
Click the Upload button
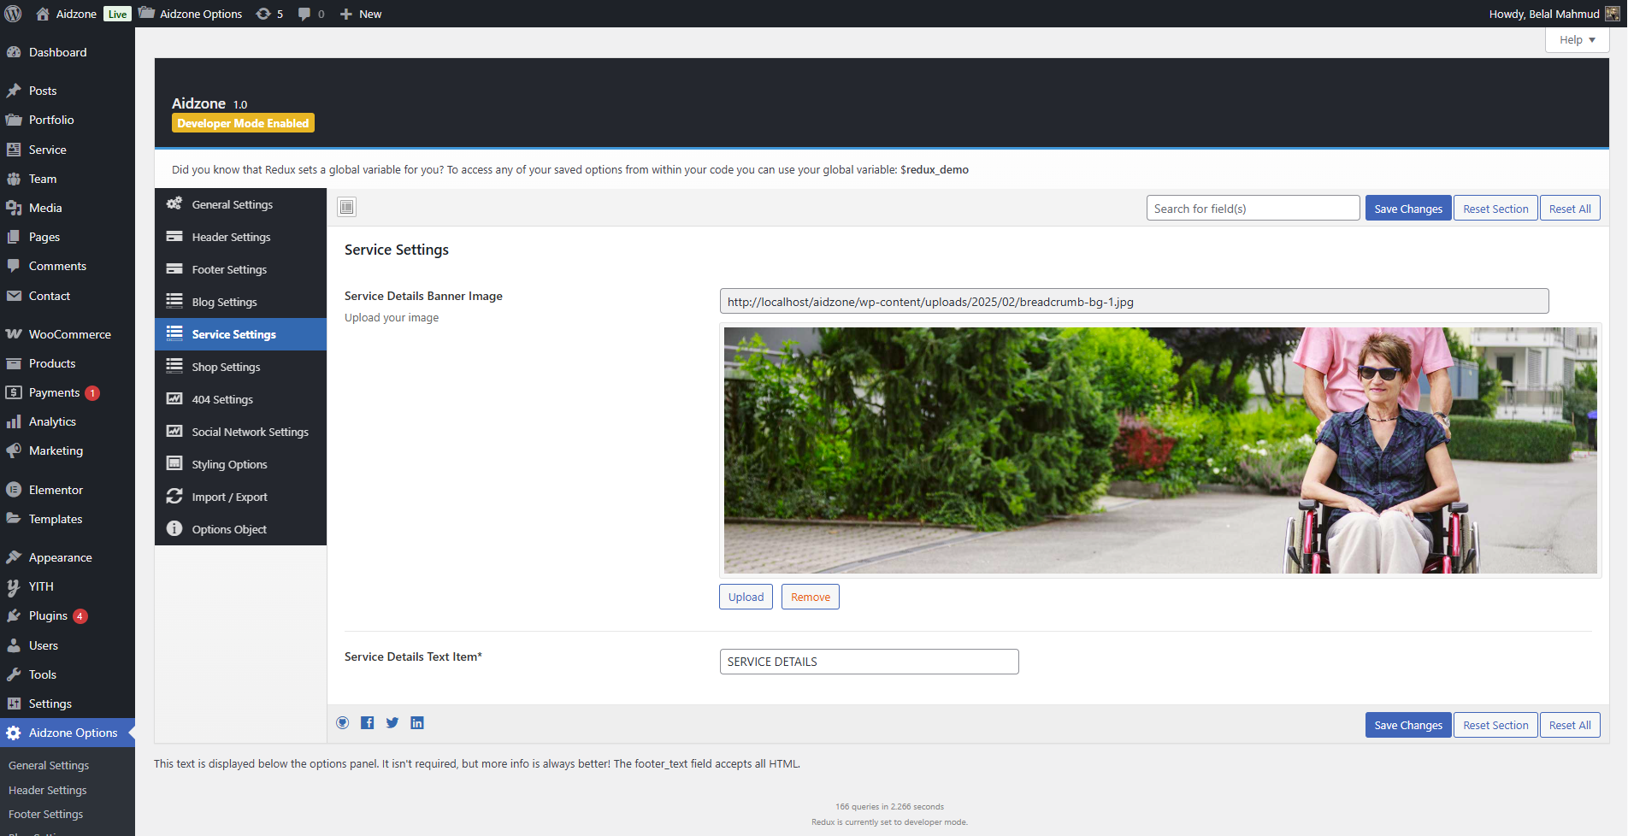click(746, 597)
